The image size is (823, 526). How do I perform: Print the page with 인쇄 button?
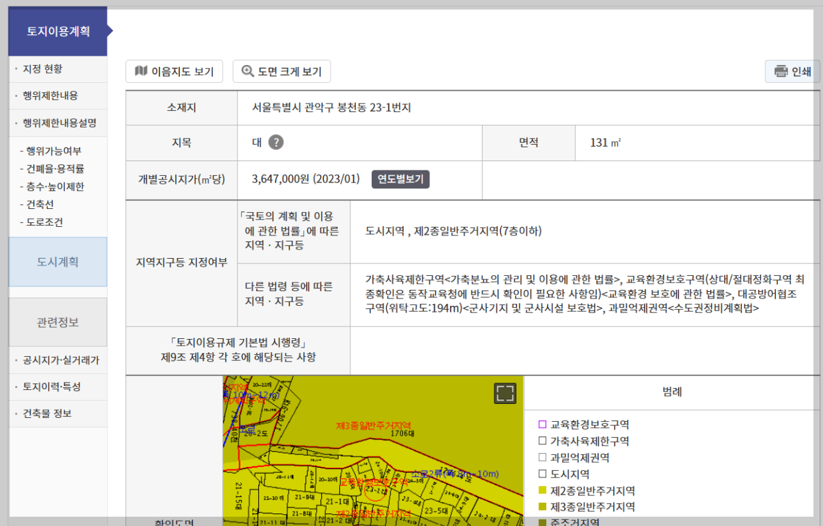click(792, 72)
